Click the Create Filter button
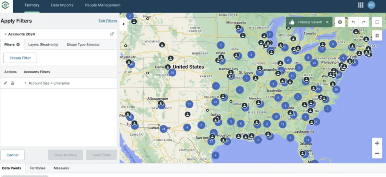 (x=20, y=58)
